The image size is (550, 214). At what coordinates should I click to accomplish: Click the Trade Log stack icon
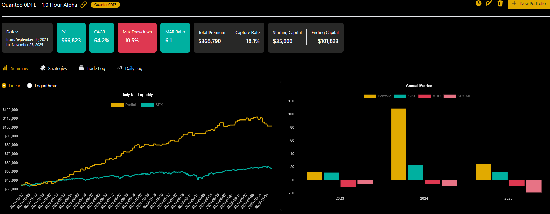(x=81, y=68)
